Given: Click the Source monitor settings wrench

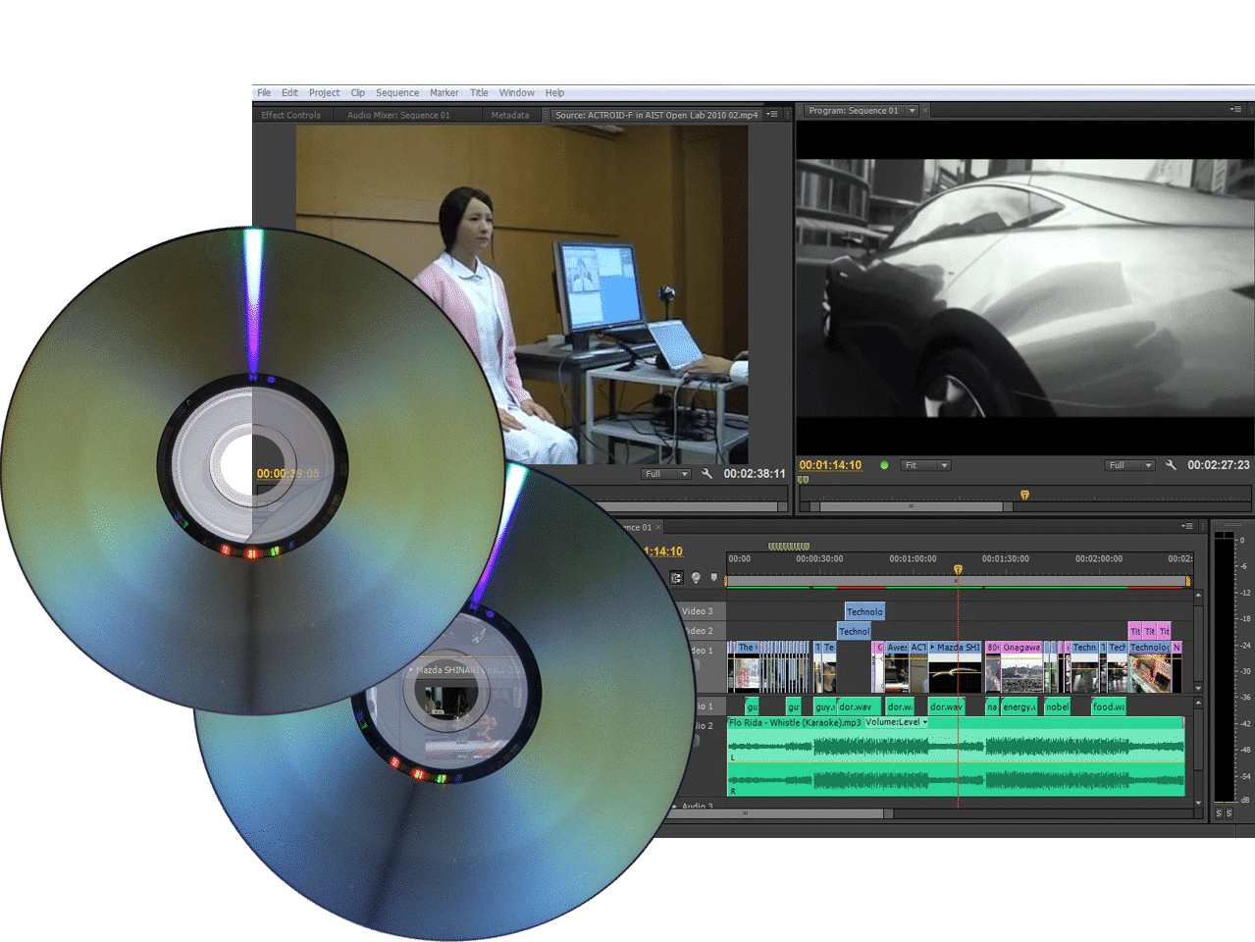Looking at the screenshot, I should (706, 473).
